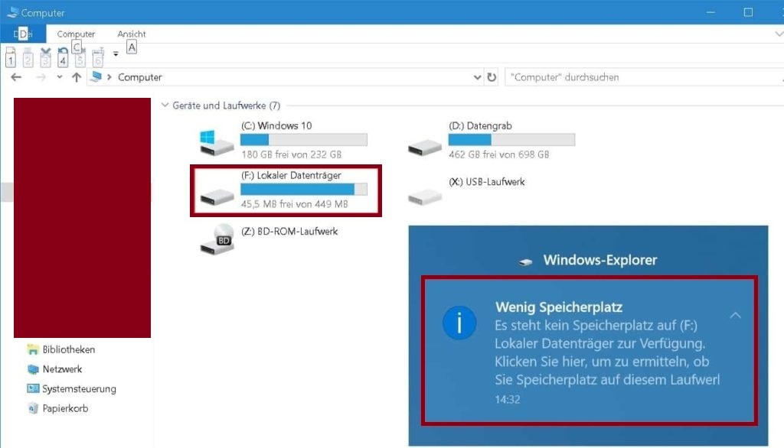This screenshot has width=784, height=448.
Task: Select the (C:) Windows 10 label
Action: (x=276, y=126)
